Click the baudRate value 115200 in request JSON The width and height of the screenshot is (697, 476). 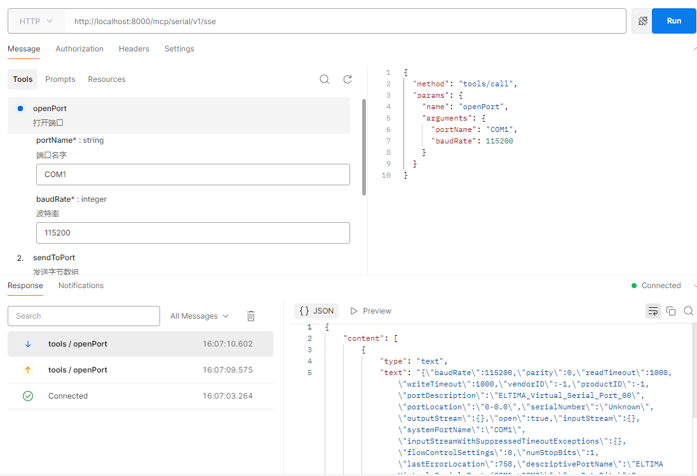pos(499,141)
